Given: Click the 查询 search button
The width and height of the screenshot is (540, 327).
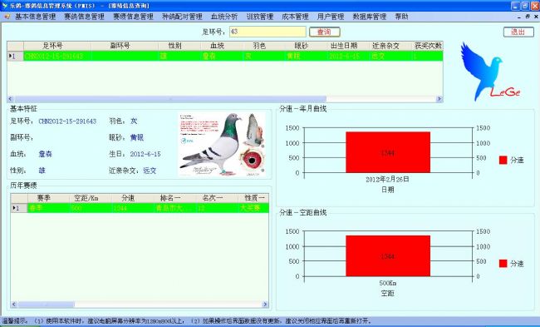Looking at the screenshot, I should tap(324, 32).
